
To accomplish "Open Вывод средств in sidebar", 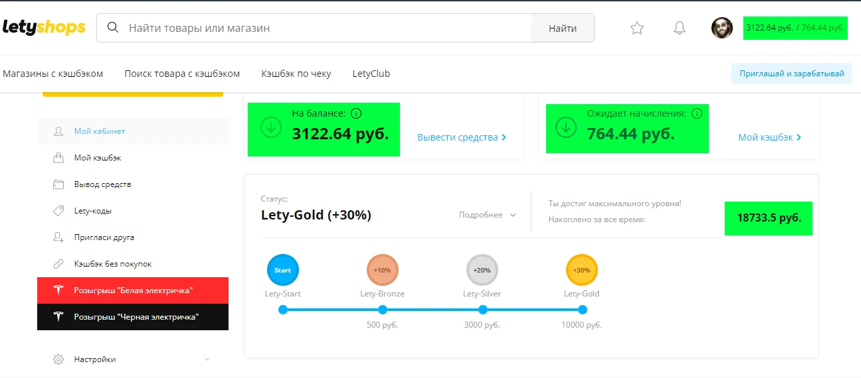I will click(x=133, y=184).
